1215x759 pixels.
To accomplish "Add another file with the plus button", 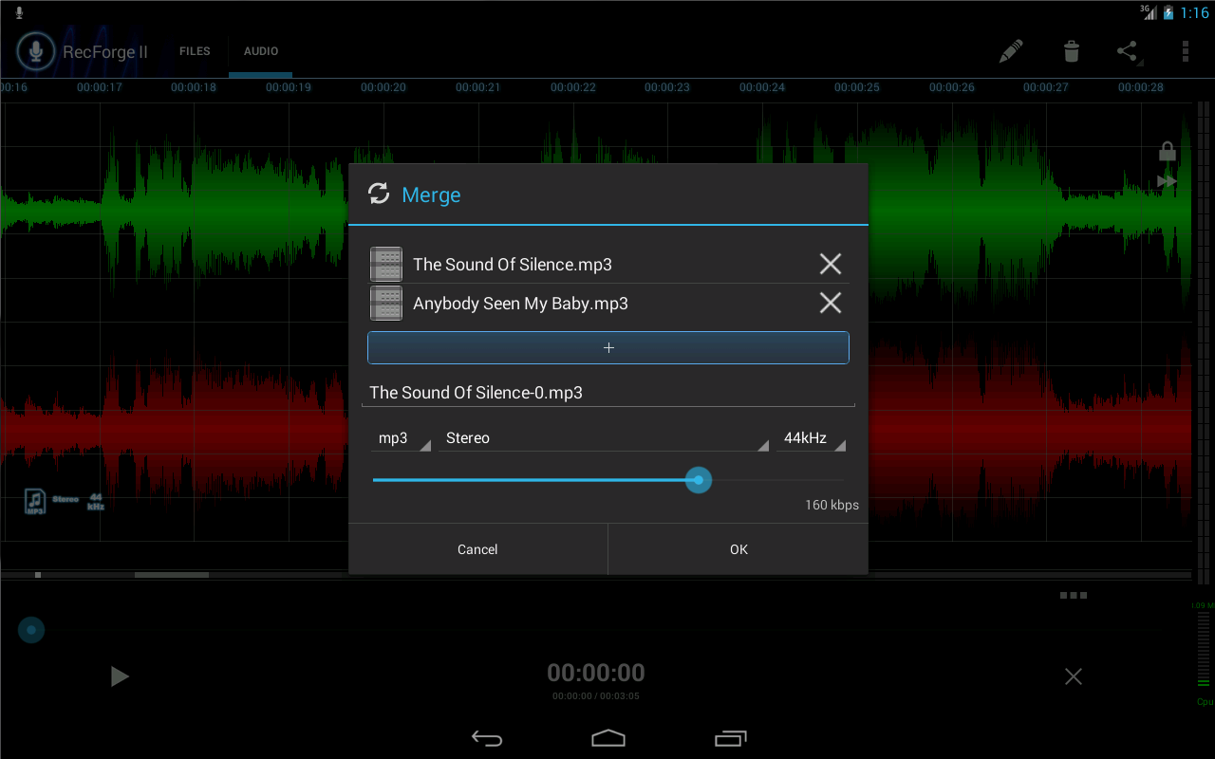I will click(607, 347).
